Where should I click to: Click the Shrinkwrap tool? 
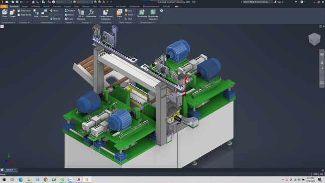(x=142, y=13)
